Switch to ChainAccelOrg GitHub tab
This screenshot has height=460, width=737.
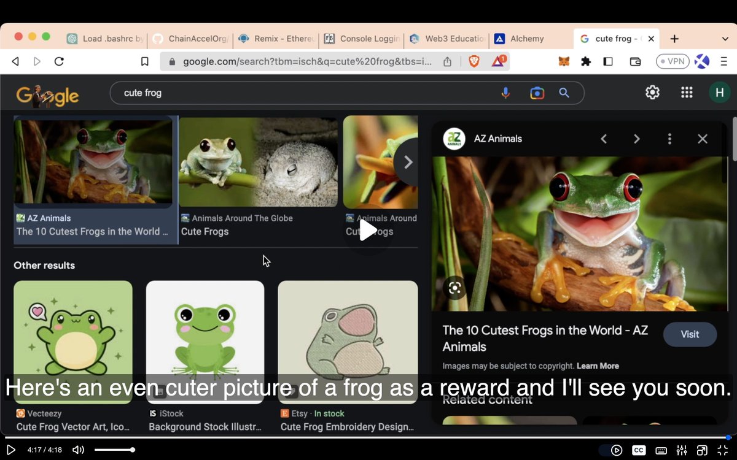pos(190,38)
